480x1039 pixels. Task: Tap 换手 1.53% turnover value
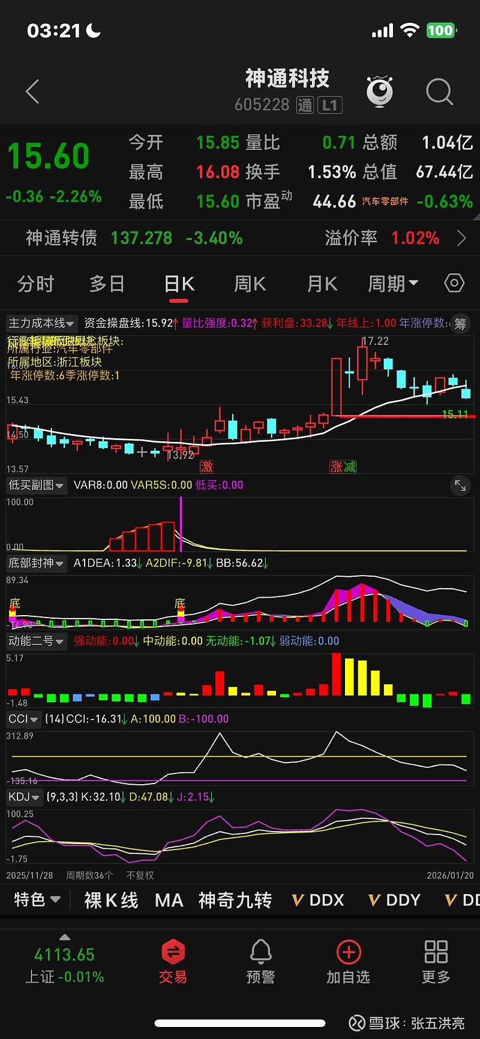click(x=332, y=172)
